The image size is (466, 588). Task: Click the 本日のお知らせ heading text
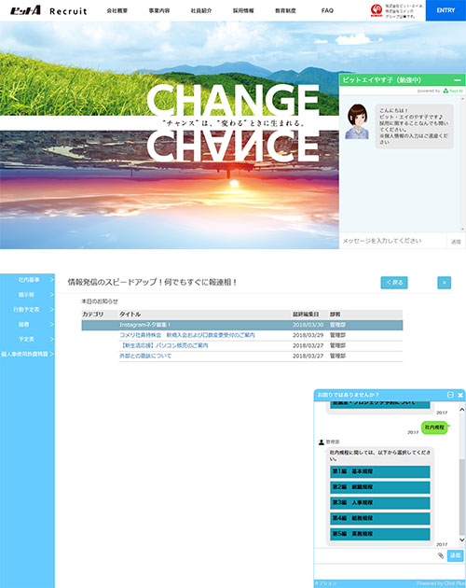click(x=100, y=301)
